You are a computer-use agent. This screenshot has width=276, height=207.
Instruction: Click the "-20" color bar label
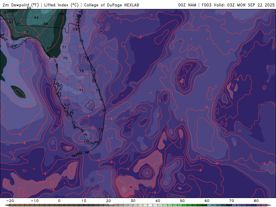(x=10, y=201)
